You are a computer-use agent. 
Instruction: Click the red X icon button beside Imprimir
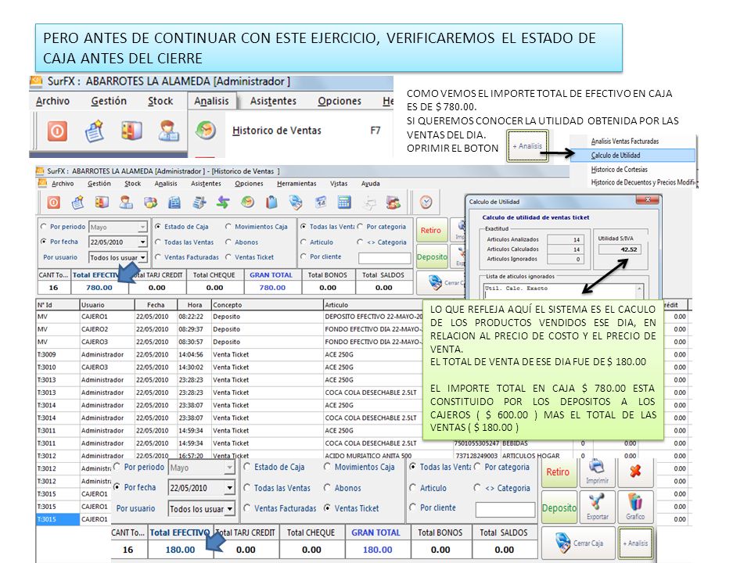pos(635,471)
